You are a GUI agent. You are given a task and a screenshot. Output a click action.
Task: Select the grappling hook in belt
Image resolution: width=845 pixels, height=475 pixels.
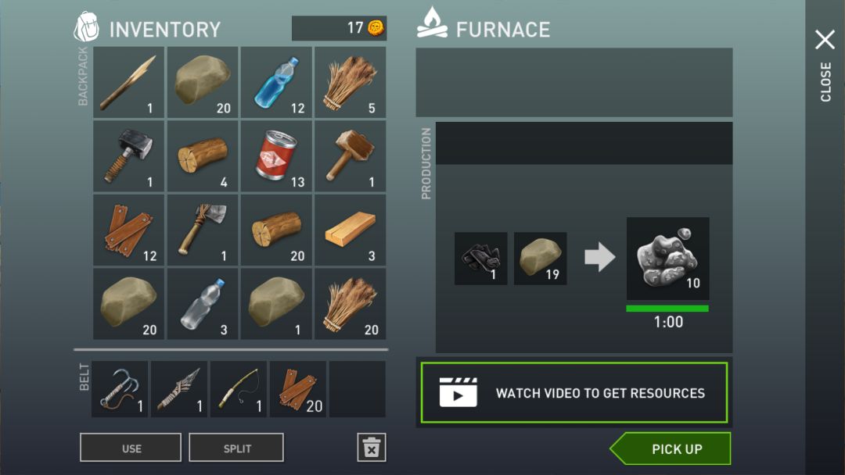120,389
